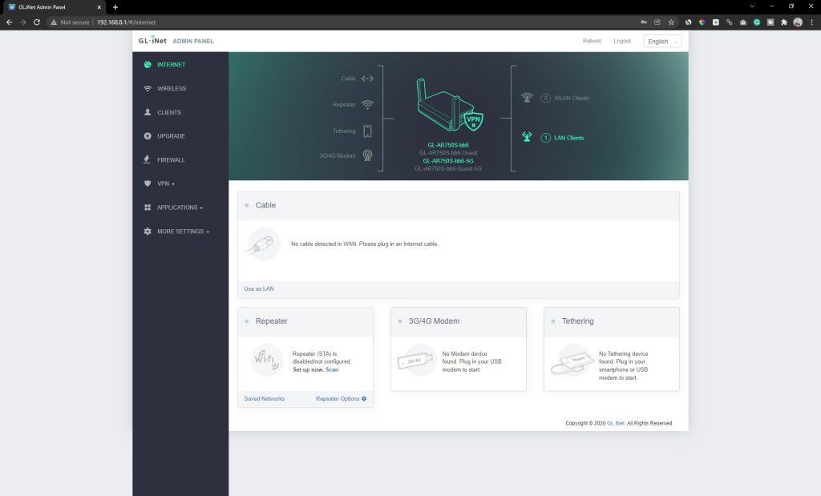Click the router VPN shield illustration
The image size is (821, 496).
click(473, 121)
